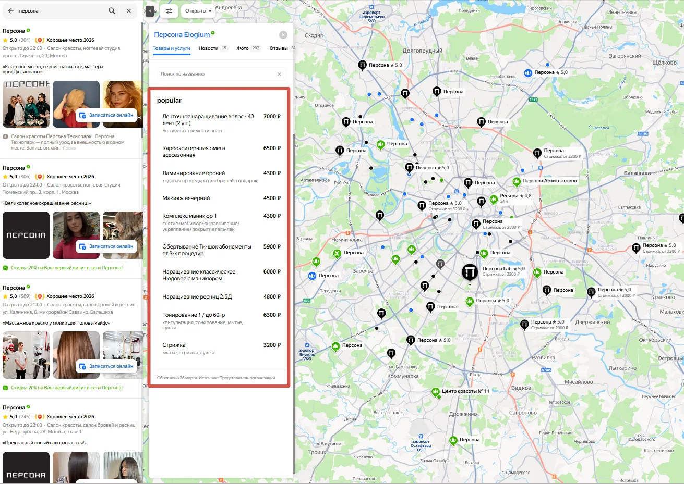
Task: Select 'Ленточное наращивание волос' service
Action: pyautogui.click(x=221, y=123)
